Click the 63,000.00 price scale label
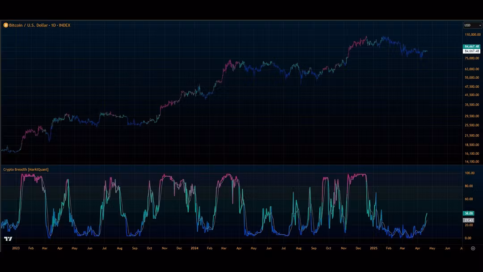Viewport: 483px width, 272px height. tap(472, 69)
